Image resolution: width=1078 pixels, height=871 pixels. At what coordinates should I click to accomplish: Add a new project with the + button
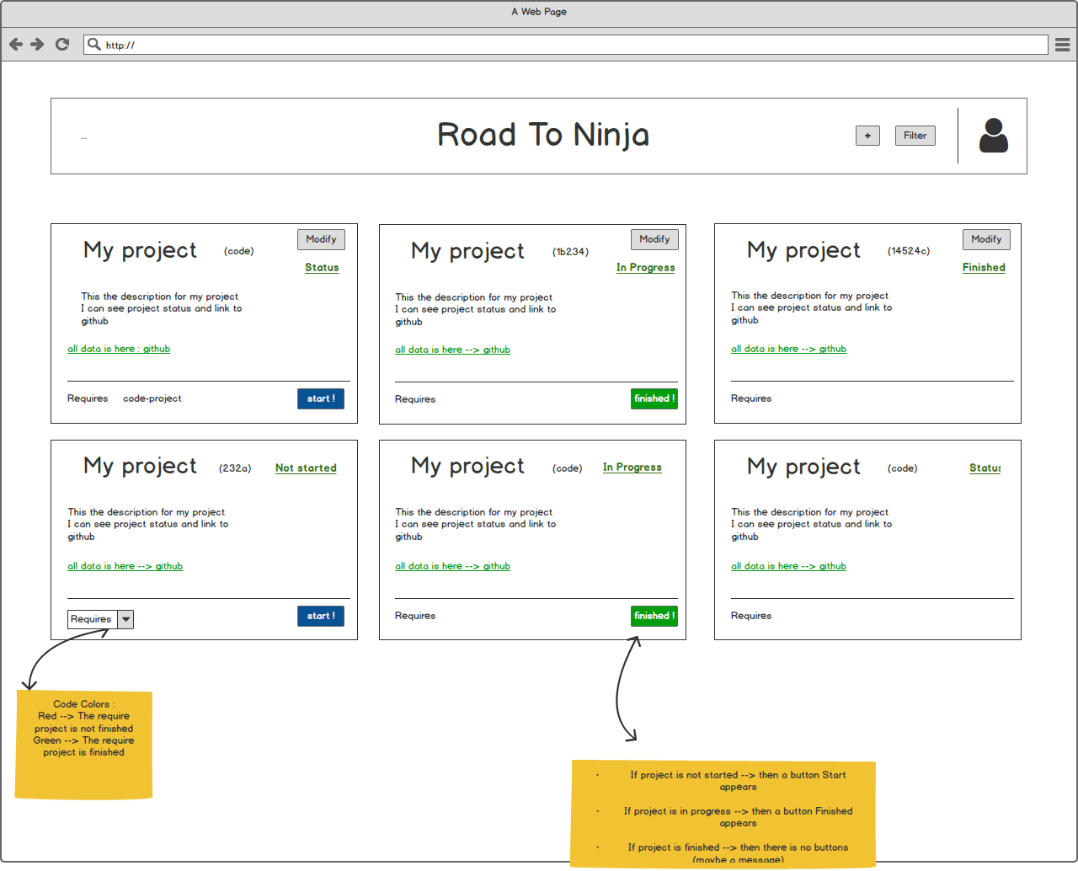pyautogui.click(x=867, y=136)
